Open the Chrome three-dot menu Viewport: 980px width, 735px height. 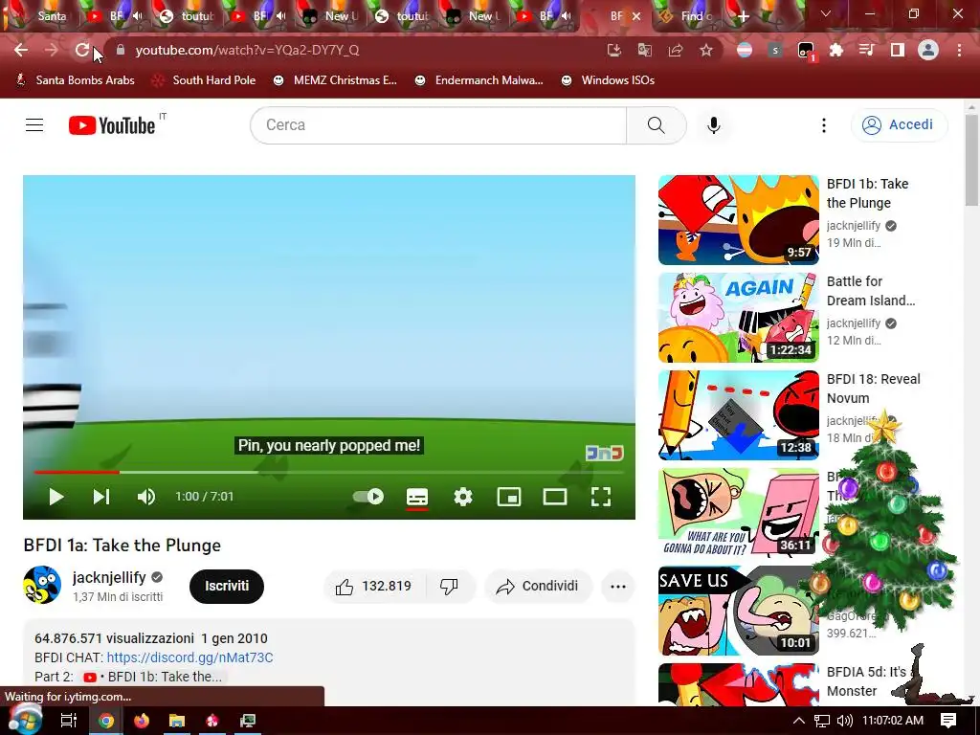click(959, 50)
